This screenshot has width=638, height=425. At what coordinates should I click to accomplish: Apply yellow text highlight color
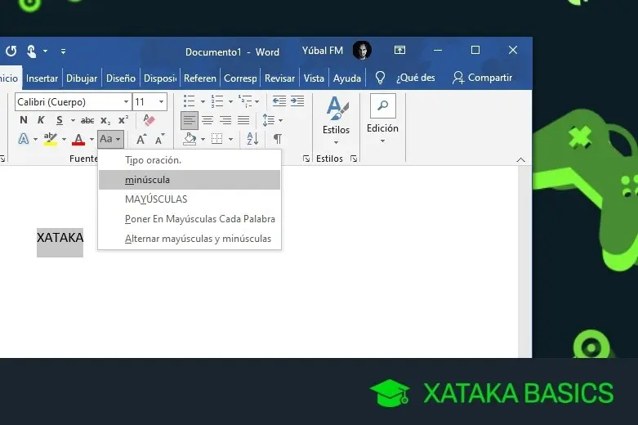pos(51,139)
